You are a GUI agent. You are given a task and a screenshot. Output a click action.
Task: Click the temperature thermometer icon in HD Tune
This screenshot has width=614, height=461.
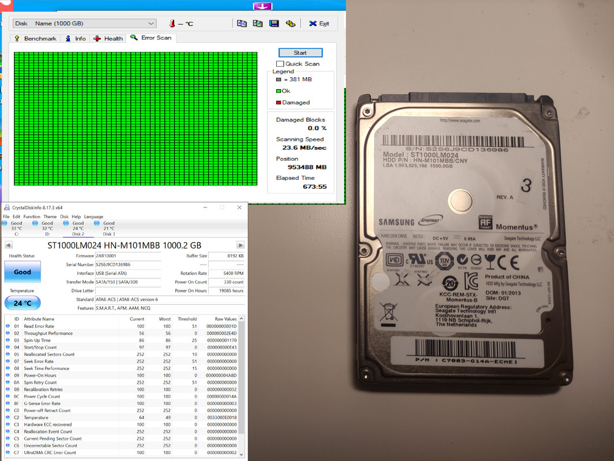(172, 24)
